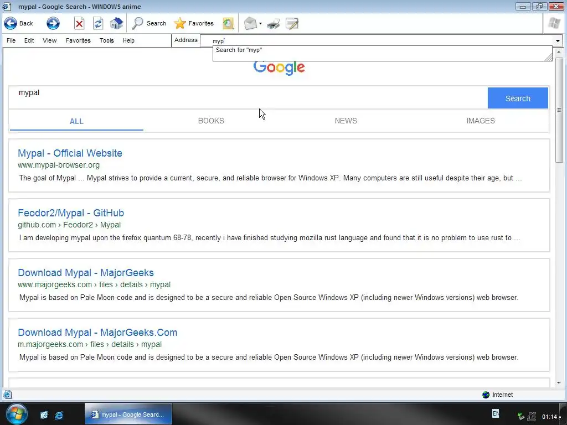The width and height of the screenshot is (567, 425).
Task: Select the mypal - Google Search taskbar button
Action: (x=128, y=414)
